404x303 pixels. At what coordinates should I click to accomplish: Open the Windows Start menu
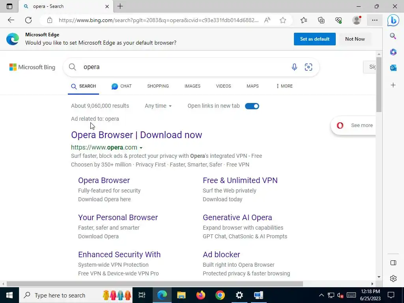(9, 295)
